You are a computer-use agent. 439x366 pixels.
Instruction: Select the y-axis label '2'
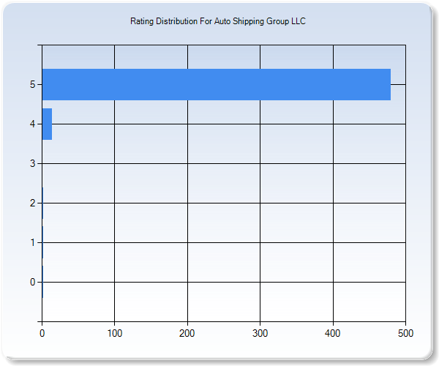click(x=32, y=203)
